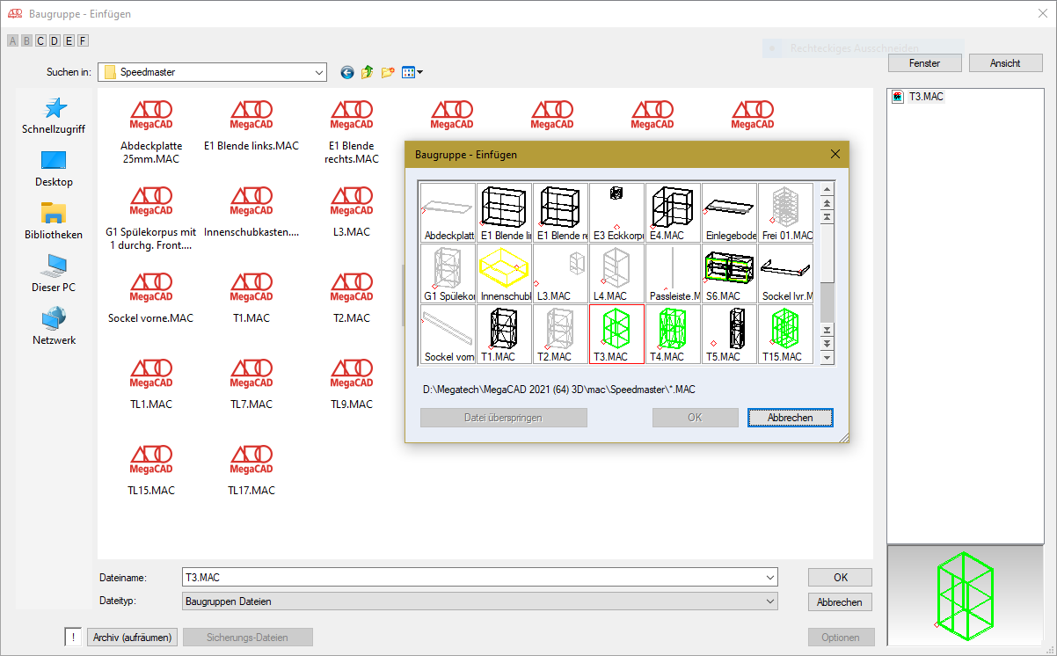Screen dimensions: 1057x656
Task: Pick the Einlegeboden thumbnail
Action: coord(729,213)
